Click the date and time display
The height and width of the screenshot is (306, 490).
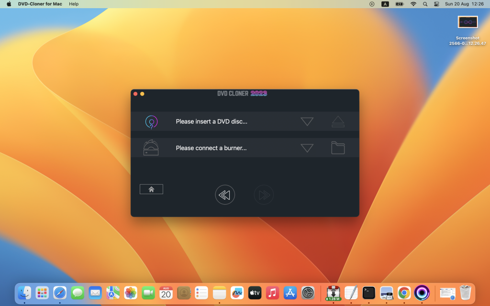(x=464, y=4)
